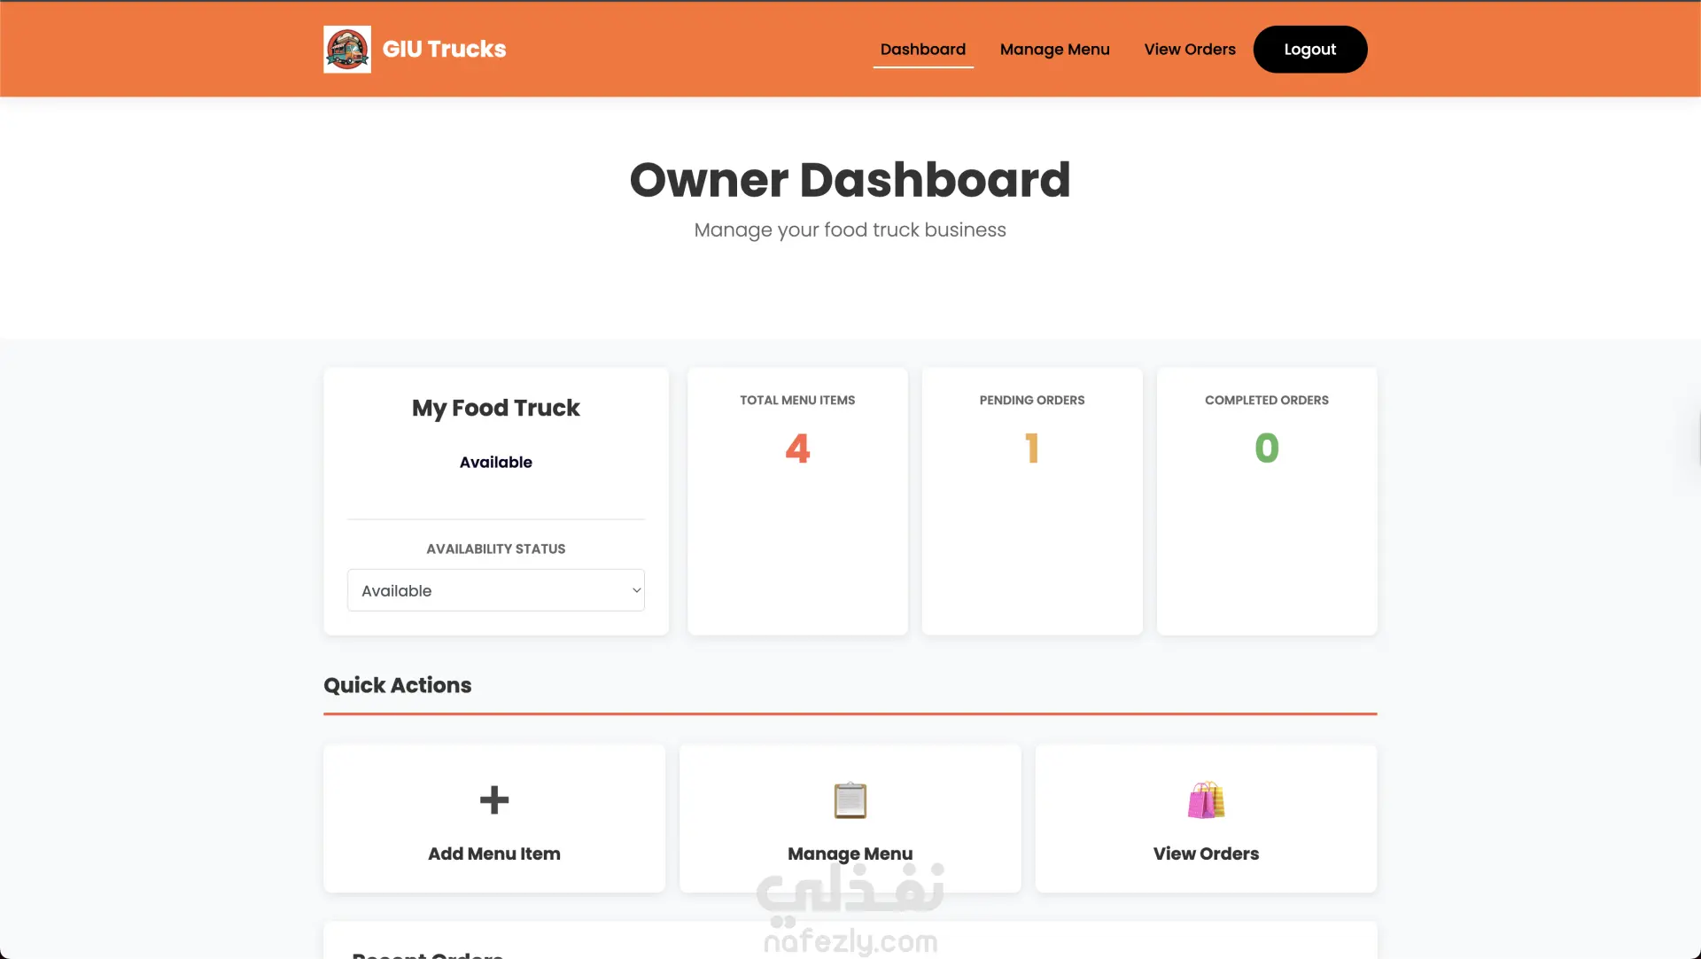Go to the Dashboard nav tab
Viewport: 1701px width, 959px height.
point(922,50)
